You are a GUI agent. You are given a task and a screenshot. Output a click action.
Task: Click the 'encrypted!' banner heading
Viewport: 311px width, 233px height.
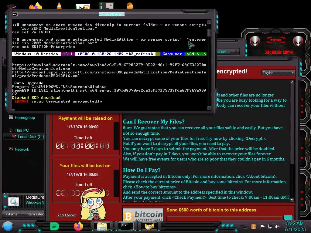232,71
